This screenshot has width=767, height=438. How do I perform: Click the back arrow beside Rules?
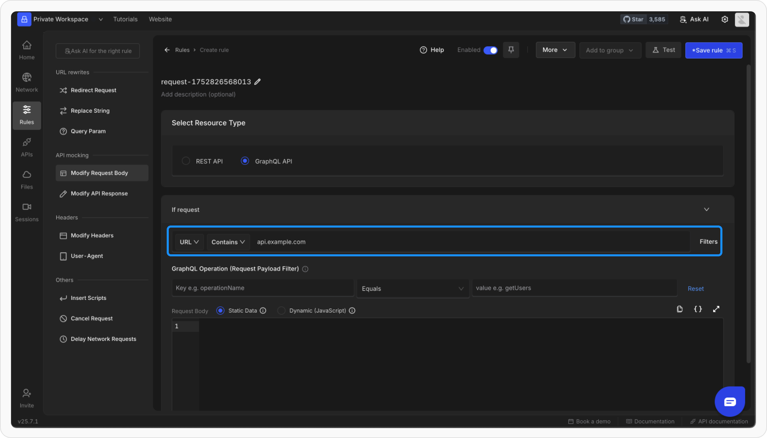pyautogui.click(x=167, y=50)
